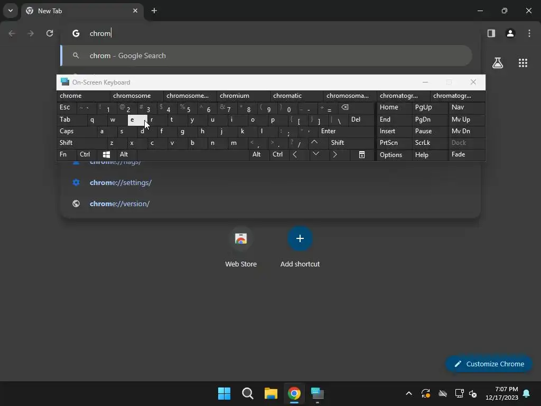Click the Help key on keyboard

(430, 155)
